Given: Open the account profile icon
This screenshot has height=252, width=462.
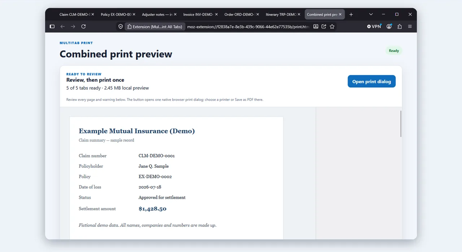Looking at the screenshot, I should (x=389, y=26).
